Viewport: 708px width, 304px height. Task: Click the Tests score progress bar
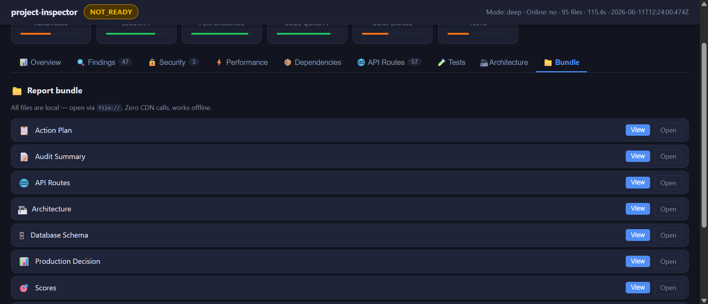tap(478, 34)
